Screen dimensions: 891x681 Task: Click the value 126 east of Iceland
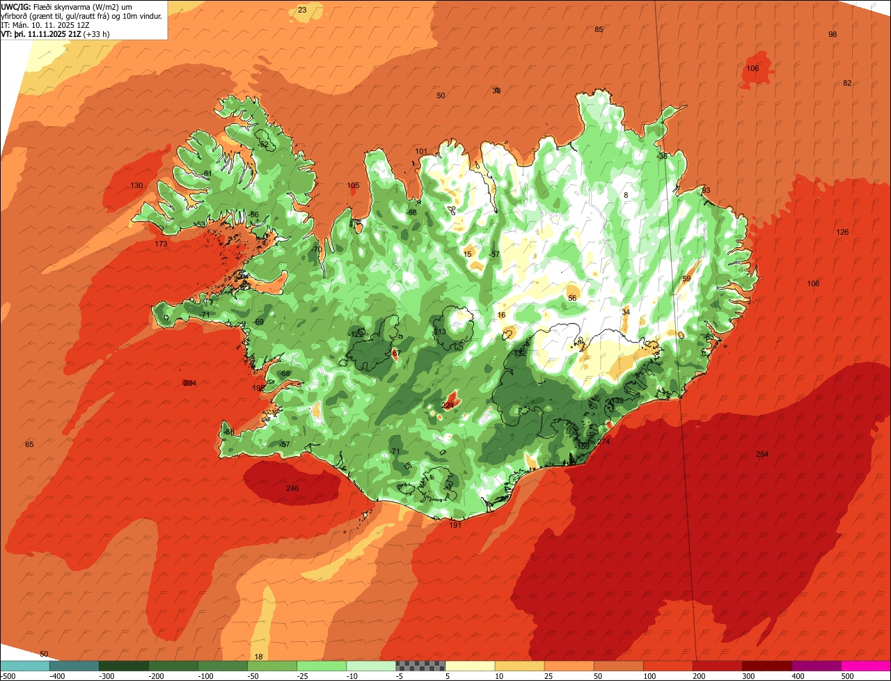click(842, 232)
